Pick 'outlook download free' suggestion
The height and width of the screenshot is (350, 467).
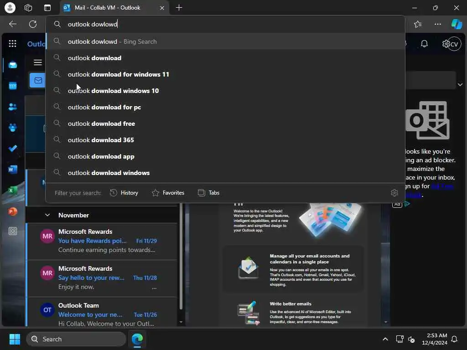[x=225, y=123]
